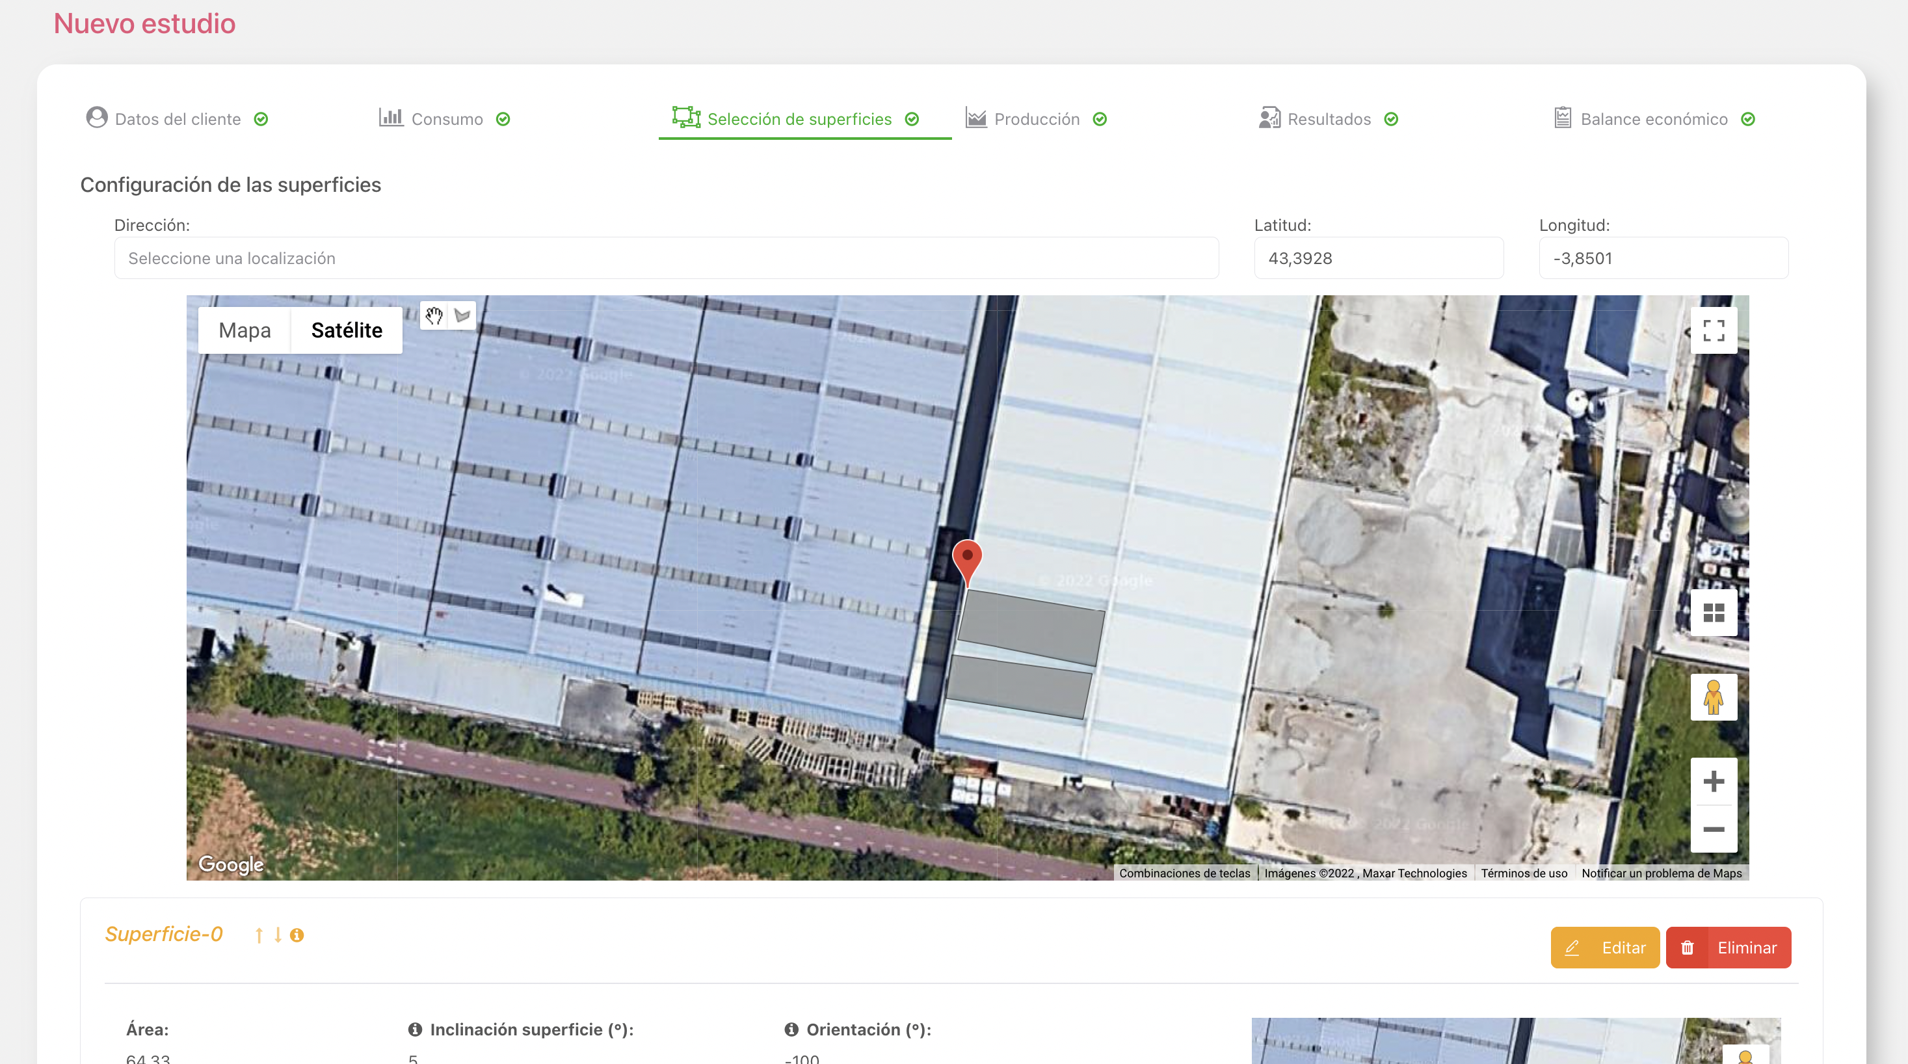Switch map to Satélite view
1908x1064 pixels.
click(347, 330)
